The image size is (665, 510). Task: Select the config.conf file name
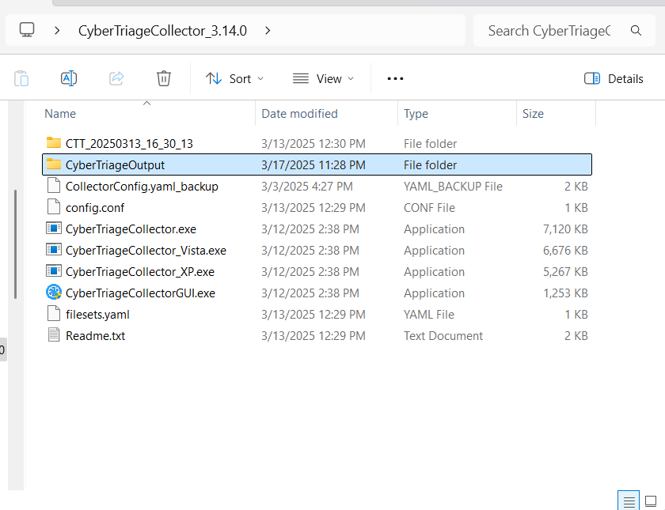[95, 207]
